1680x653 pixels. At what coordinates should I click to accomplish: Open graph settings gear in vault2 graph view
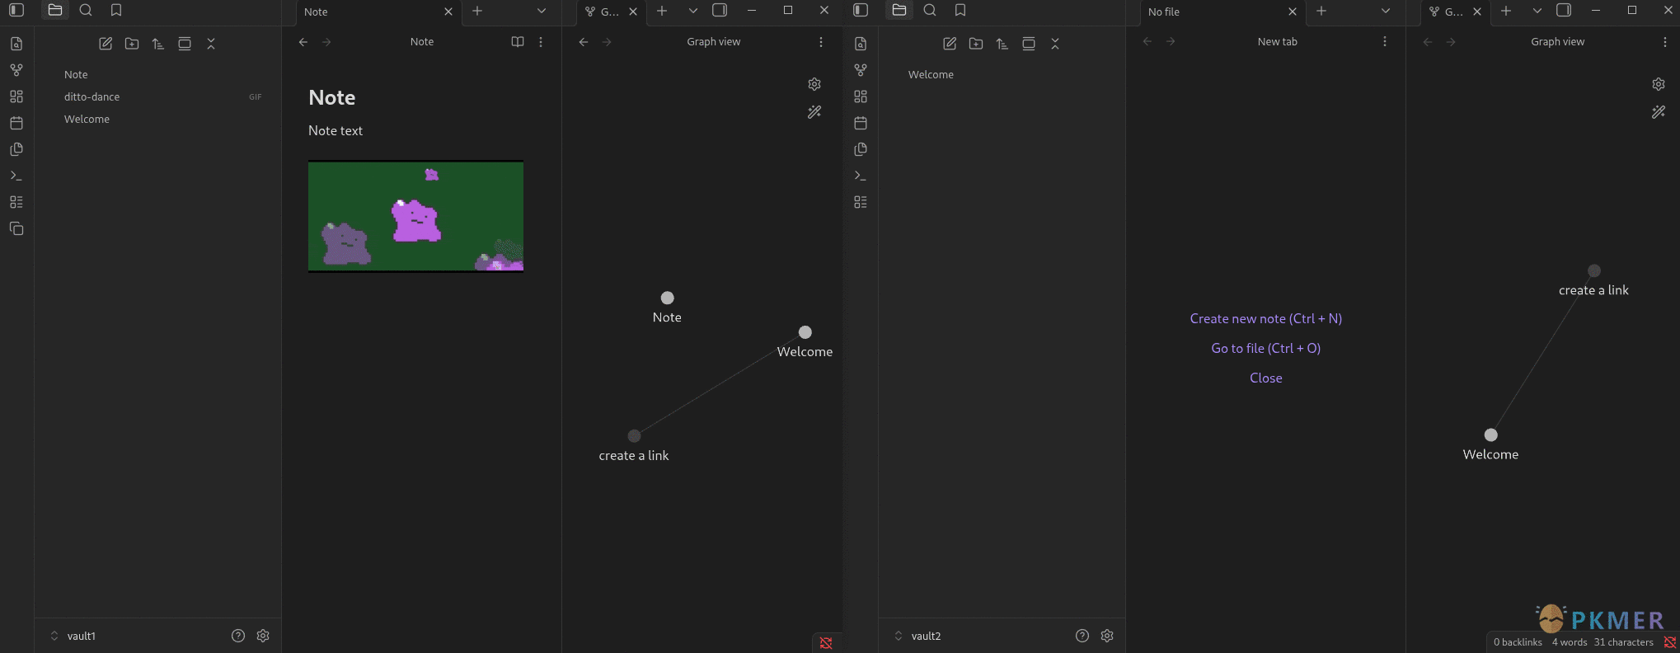(1659, 84)
